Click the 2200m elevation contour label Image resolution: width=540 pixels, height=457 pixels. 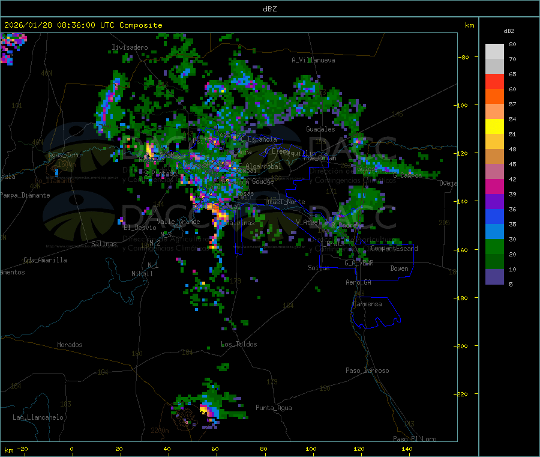[x=160, y=431]
